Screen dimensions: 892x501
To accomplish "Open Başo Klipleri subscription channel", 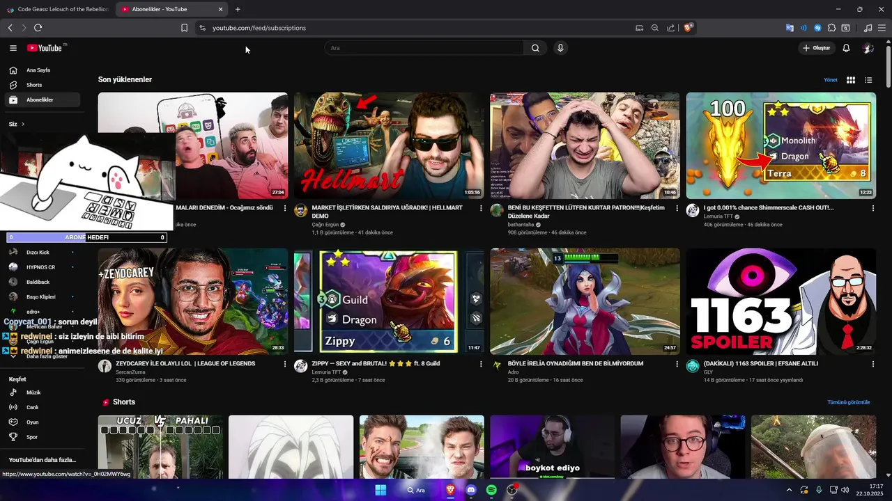I will point(42,297).
